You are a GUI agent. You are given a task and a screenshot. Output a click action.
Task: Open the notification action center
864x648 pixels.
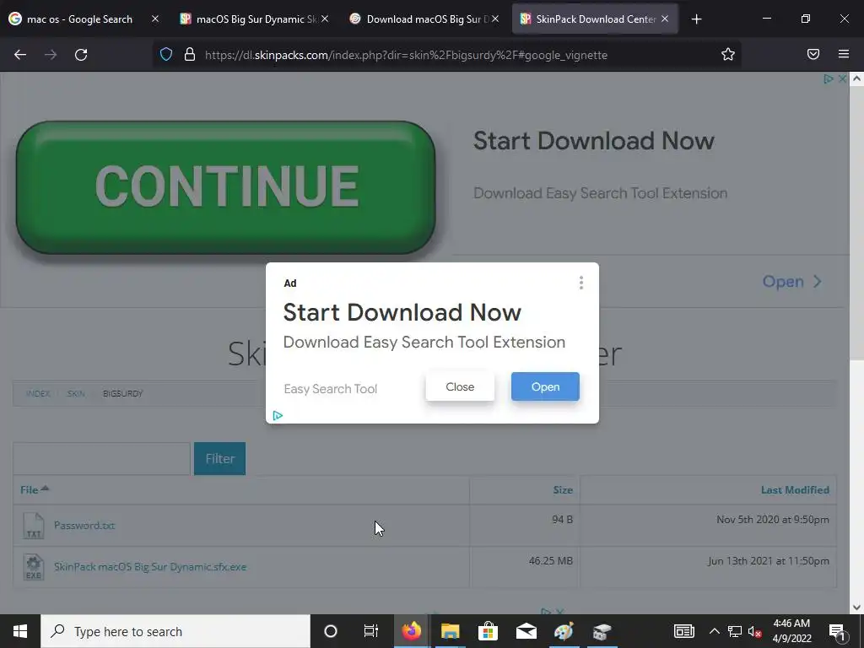pos(837,631)
